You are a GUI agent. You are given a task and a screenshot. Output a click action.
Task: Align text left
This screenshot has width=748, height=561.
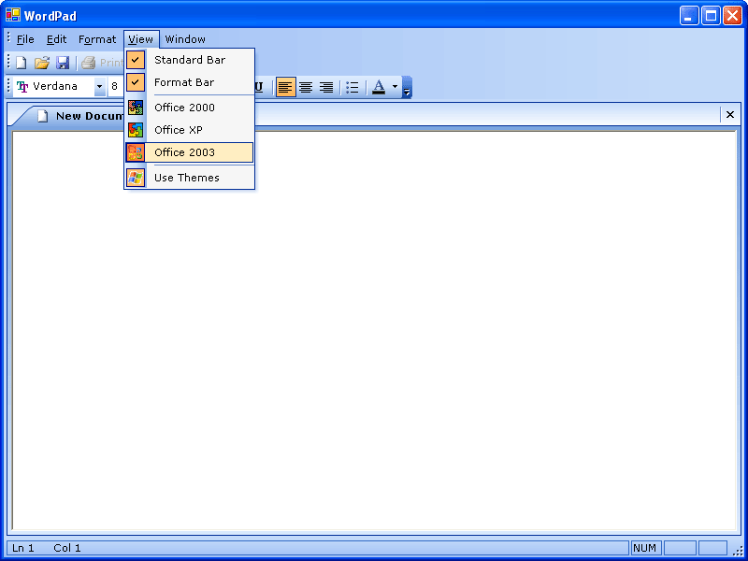[x=286, y=87]
